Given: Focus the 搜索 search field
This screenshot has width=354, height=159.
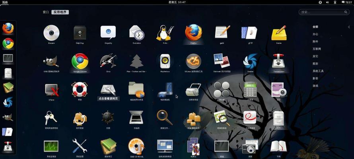Looking at the screenshot, I should tap(324, 12).
